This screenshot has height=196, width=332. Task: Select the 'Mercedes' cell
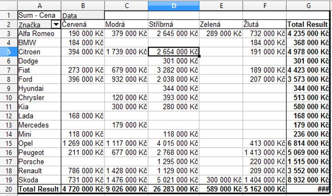point(39,125)
